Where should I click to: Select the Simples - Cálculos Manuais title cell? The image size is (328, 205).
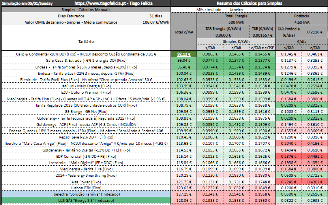pos(86,9)
